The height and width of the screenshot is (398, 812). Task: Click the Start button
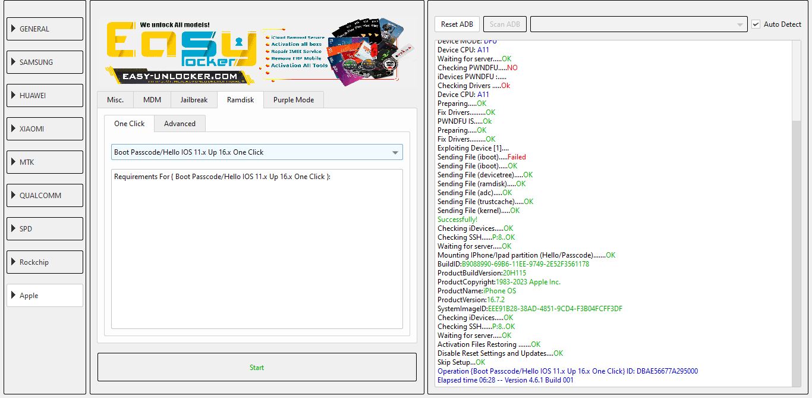(x=257, y=367)
